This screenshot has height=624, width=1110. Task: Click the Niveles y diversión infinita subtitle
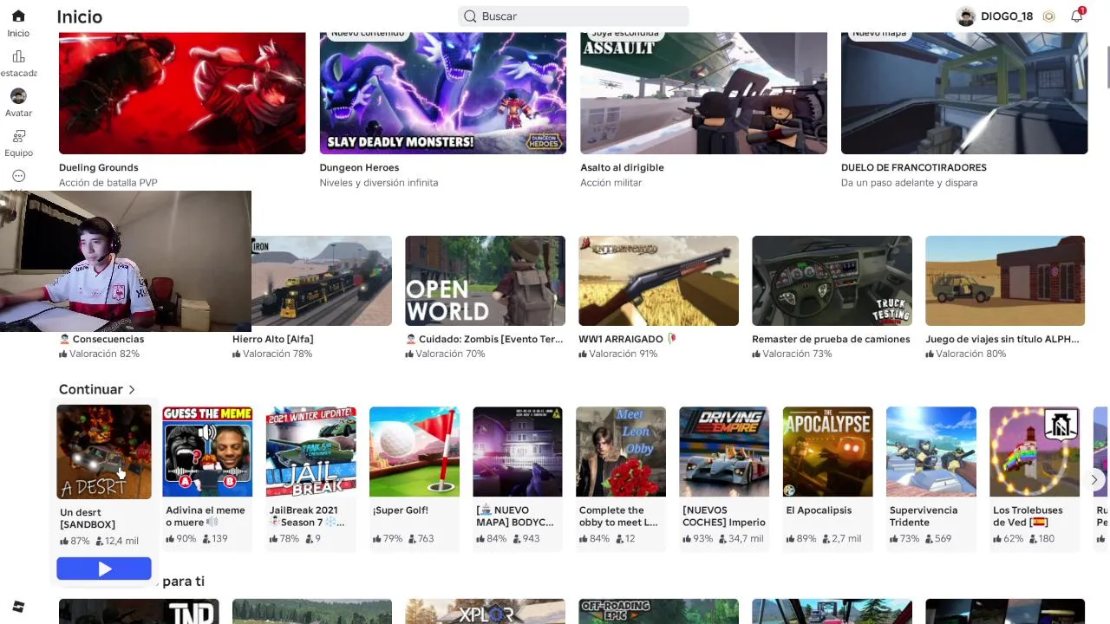pyautogui.click(x=379, y=183)
